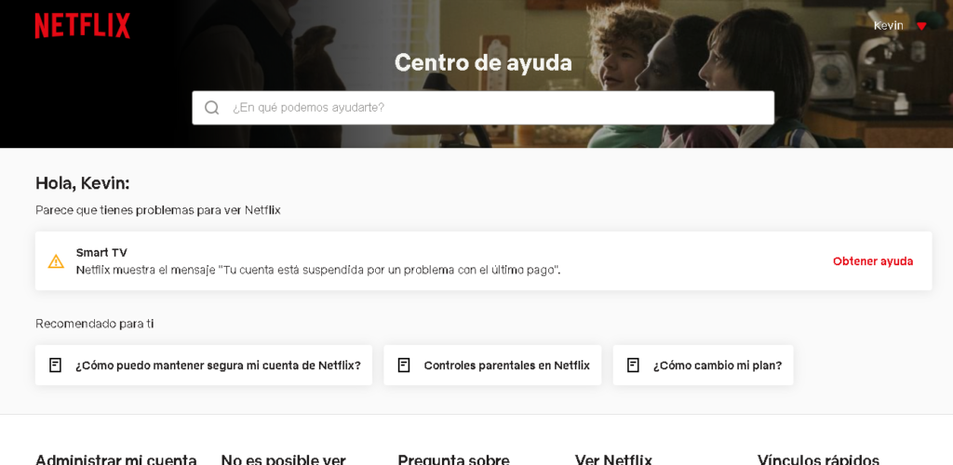
Task: Select the Administrar mi cuenta section heading
Action: (x=116, y=458)
